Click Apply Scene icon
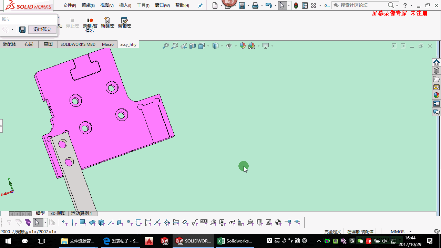This screenshot has width=441, height=248. (x=252, y=46)
